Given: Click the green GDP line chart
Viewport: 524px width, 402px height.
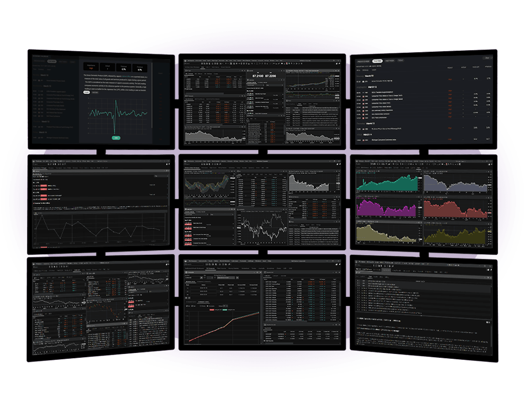Looking at the screenshot, I should point(118,116).
